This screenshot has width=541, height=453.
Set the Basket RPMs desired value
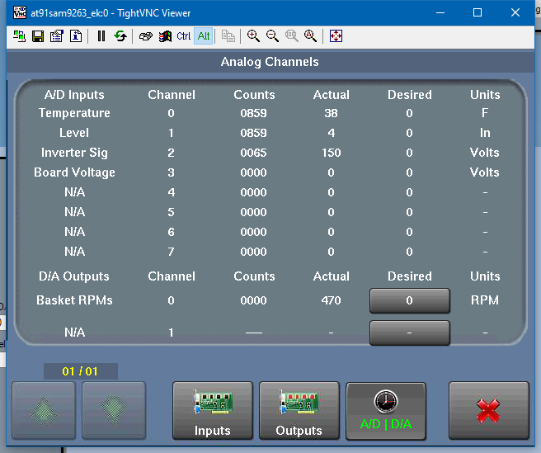409,301
